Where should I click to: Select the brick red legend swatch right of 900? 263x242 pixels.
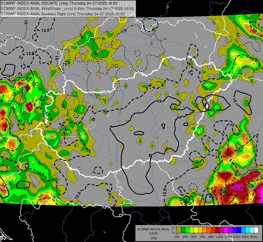[x=213, y=230]
